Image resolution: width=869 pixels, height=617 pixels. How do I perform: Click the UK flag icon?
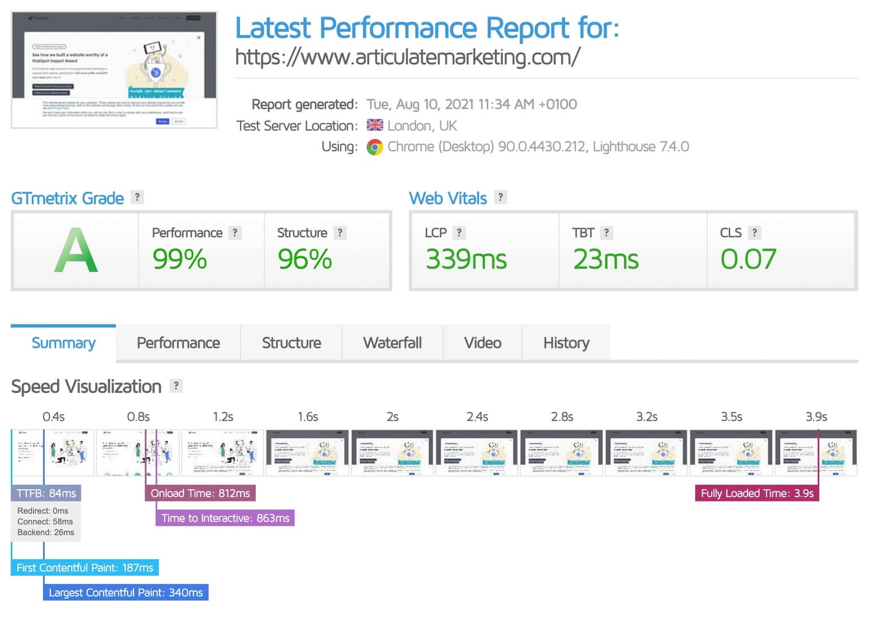[375, 125]
